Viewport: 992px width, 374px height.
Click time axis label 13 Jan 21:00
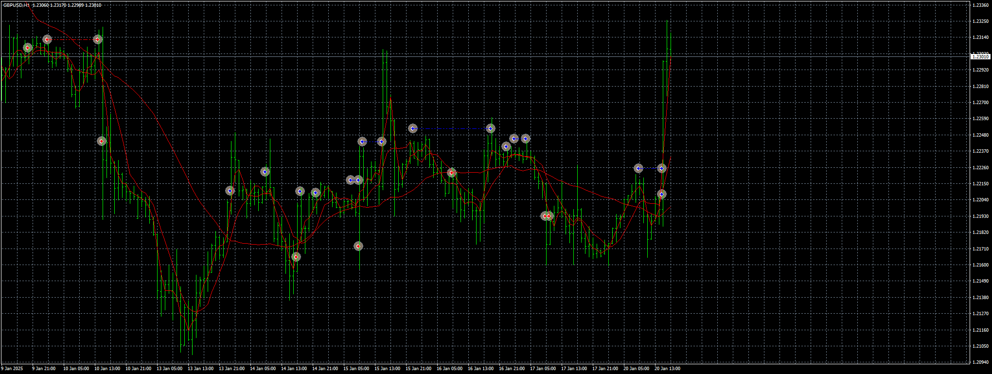tap(231, 369)
